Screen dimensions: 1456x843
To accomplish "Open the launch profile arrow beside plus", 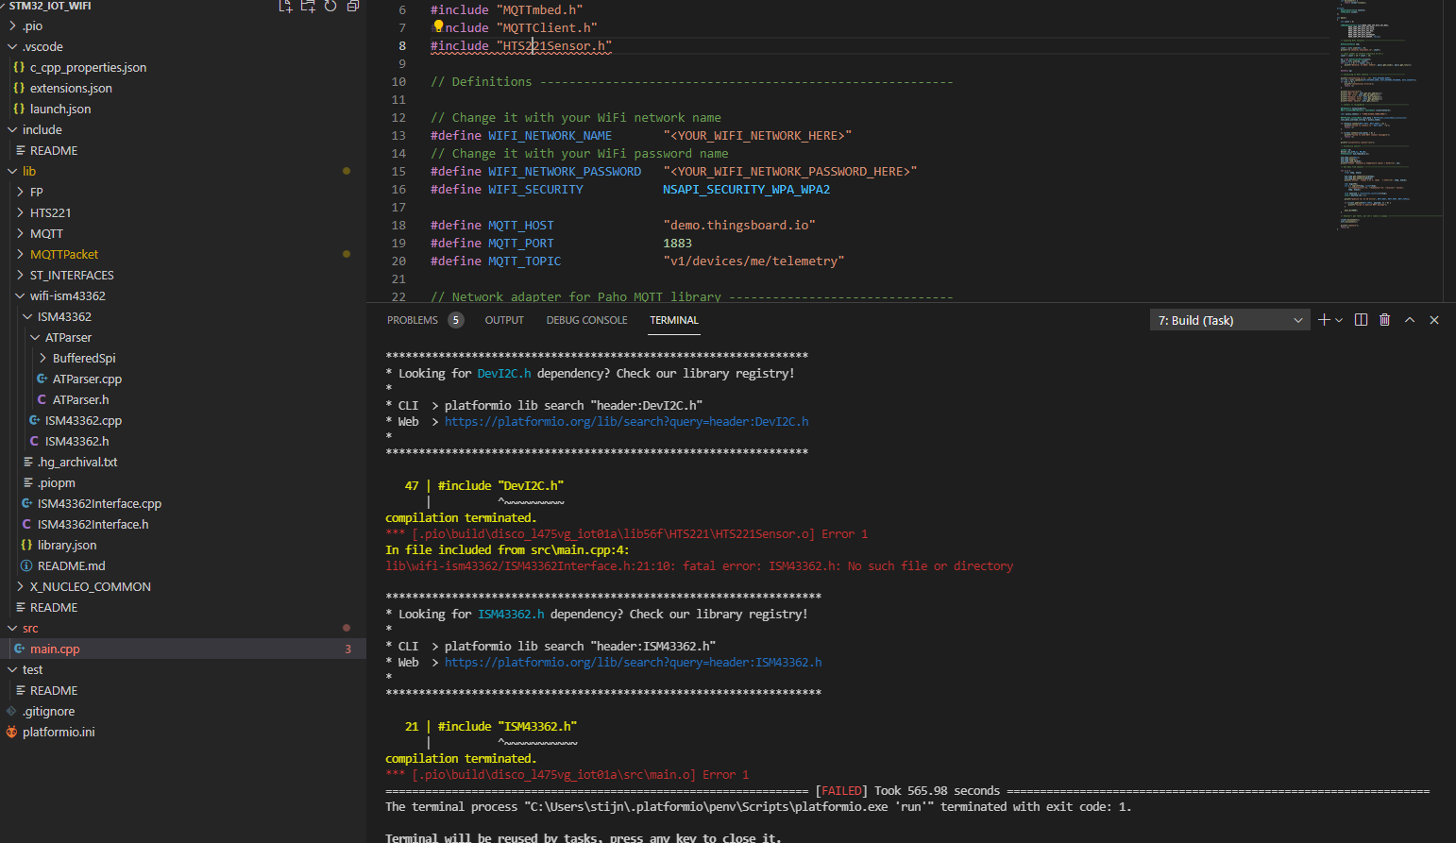I will pos(1339,320).
